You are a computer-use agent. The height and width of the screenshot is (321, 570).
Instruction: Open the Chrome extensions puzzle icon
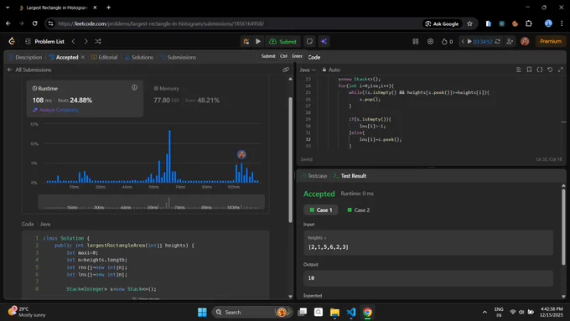point(529,23)
